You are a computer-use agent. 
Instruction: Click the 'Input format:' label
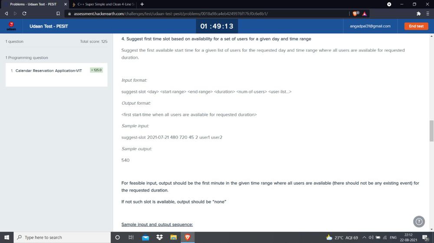point(134,80)
